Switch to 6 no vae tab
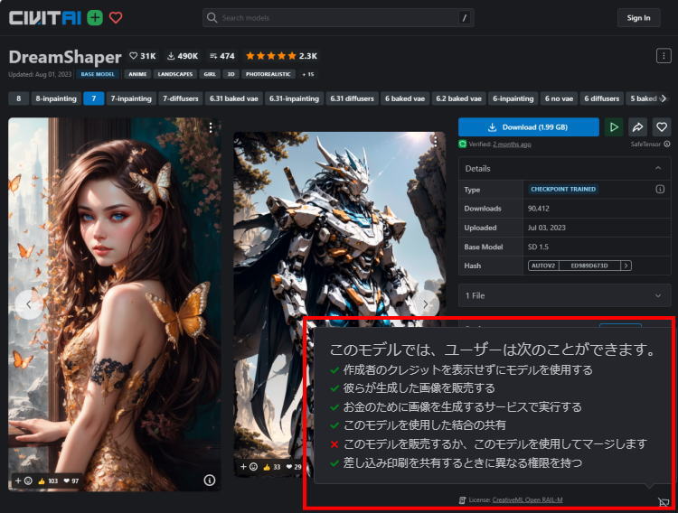 pos(559,98)
